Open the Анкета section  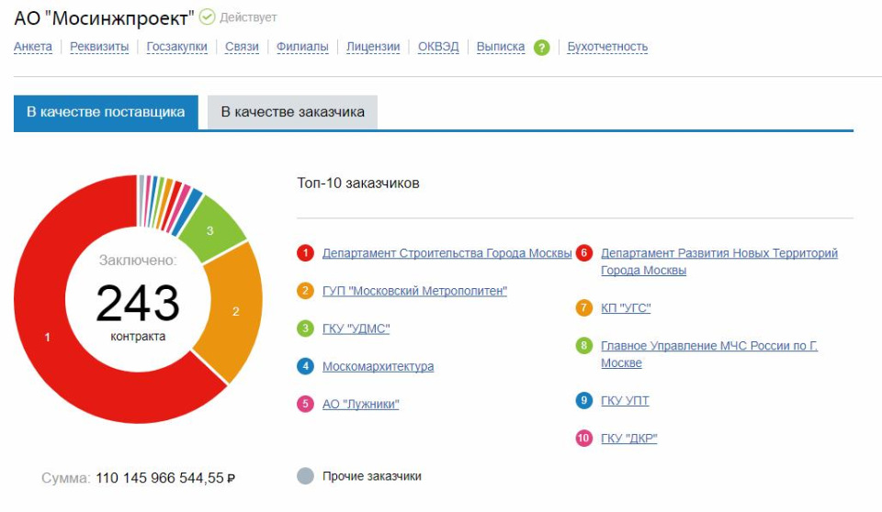tap(33, 47)
